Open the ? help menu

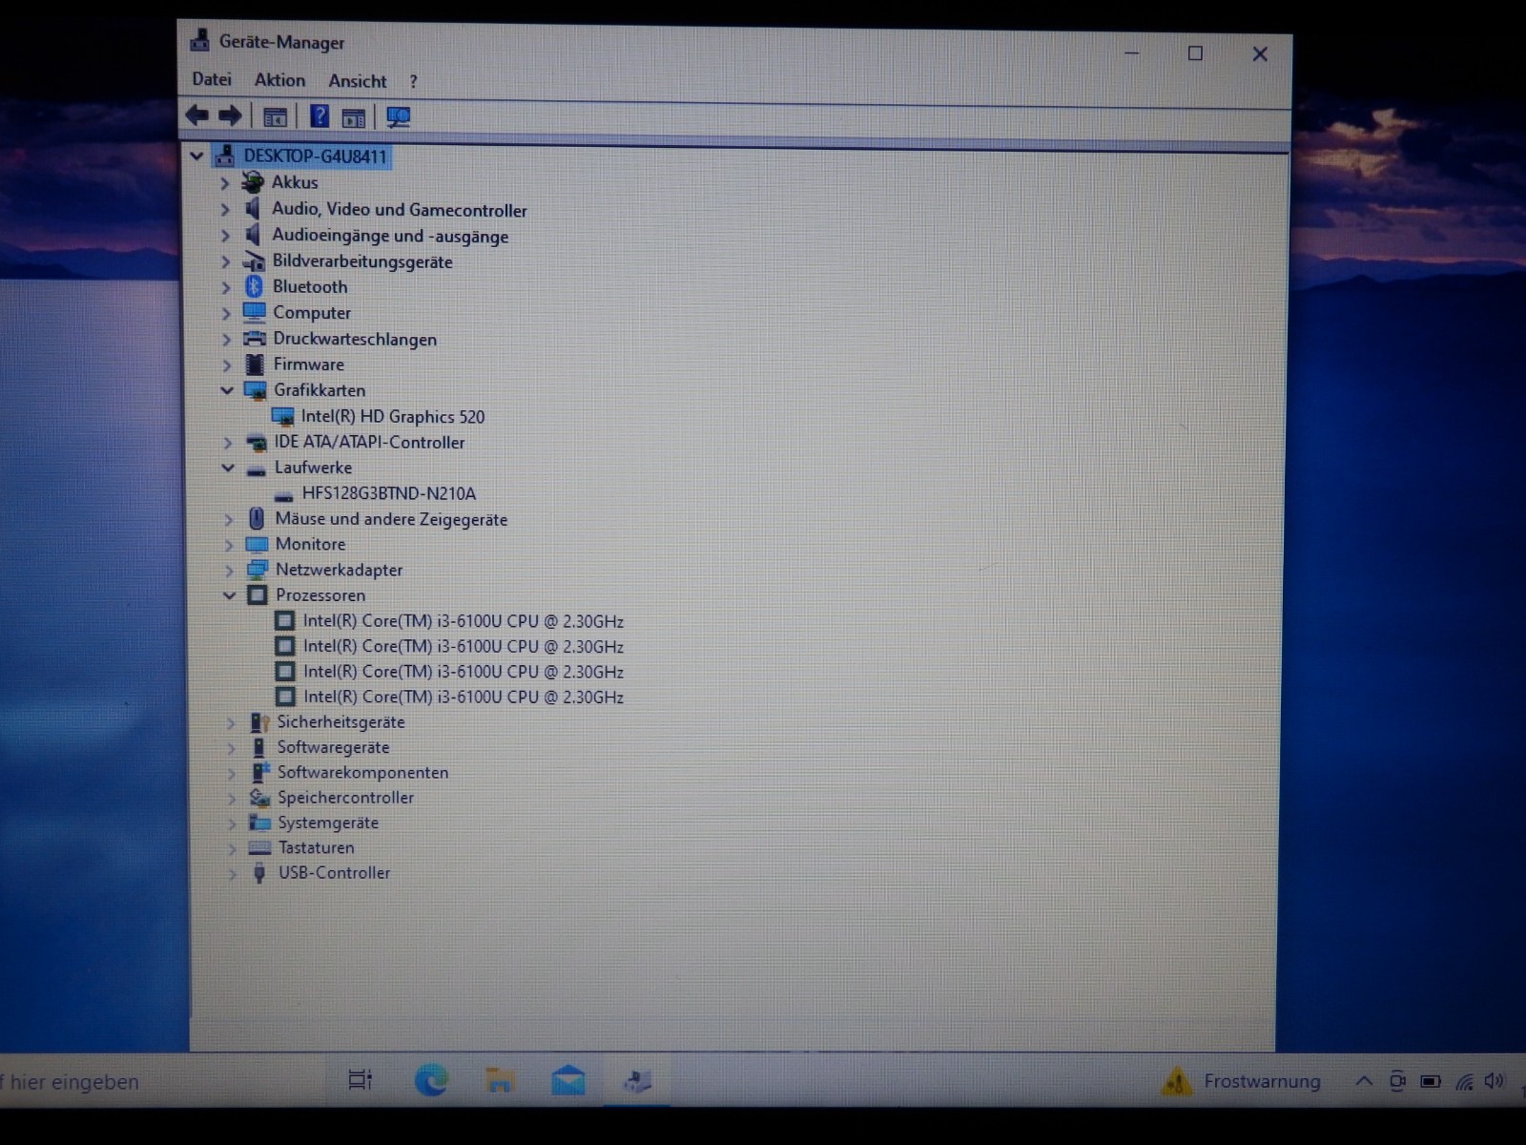(413, 82)
